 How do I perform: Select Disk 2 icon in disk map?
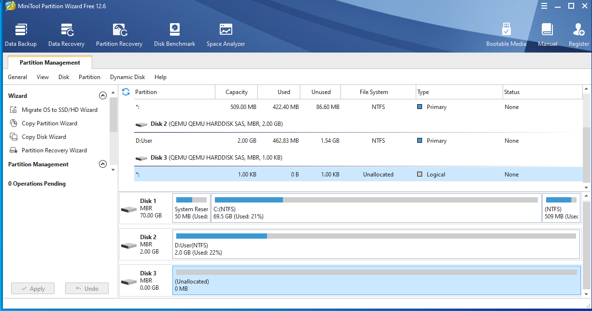point(129,245)
